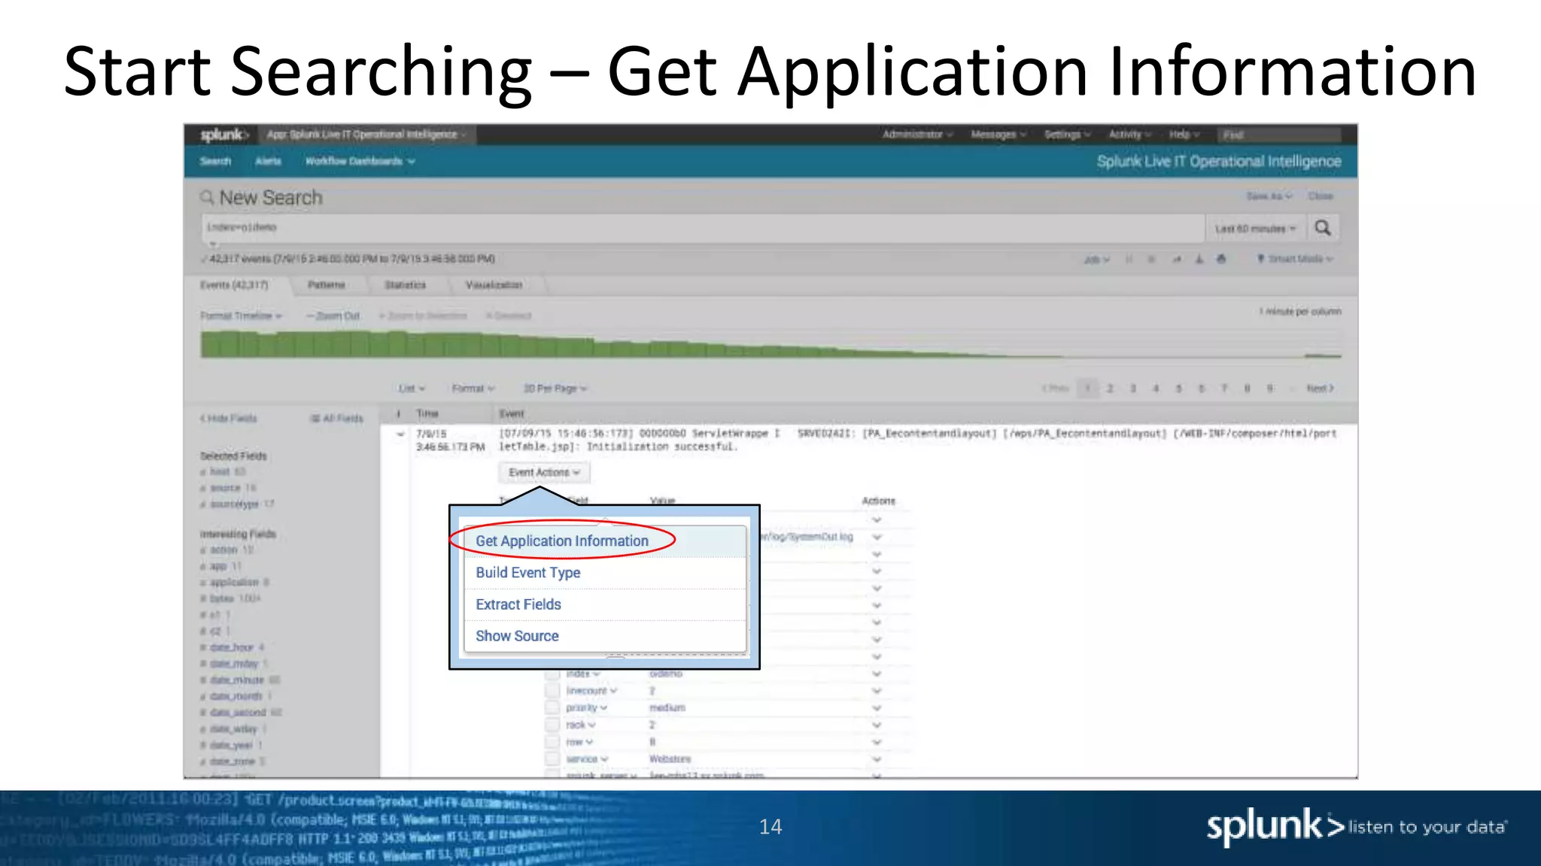Click the print icon in job toolbar

pos(1221,259)
